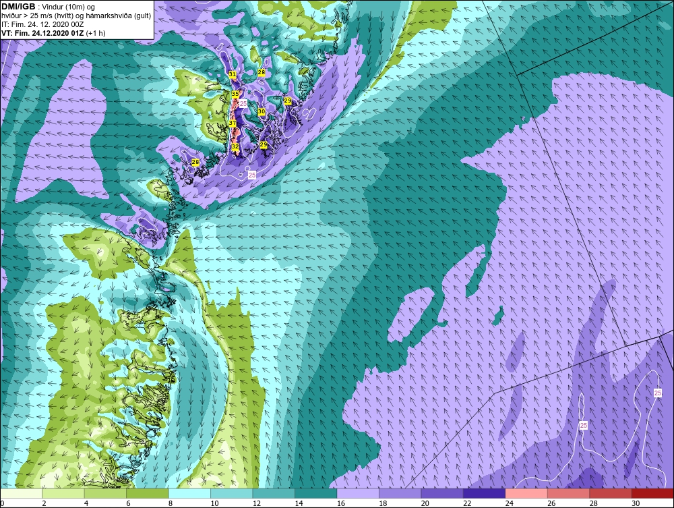Click the 24–26 m/s light pink legend swatch
Image resolution: width=674 pixels, height=508 pixels.
526,493
